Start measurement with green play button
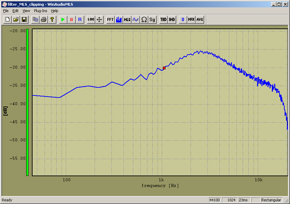 [x=63, y=19]
